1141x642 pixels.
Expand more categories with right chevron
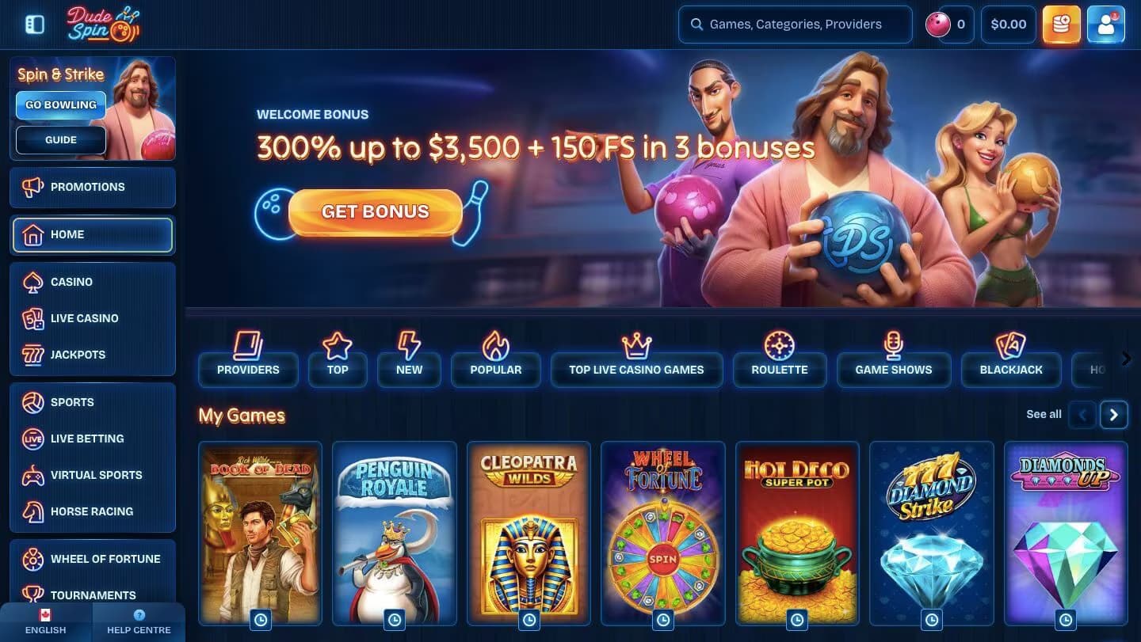point(1127,359)
